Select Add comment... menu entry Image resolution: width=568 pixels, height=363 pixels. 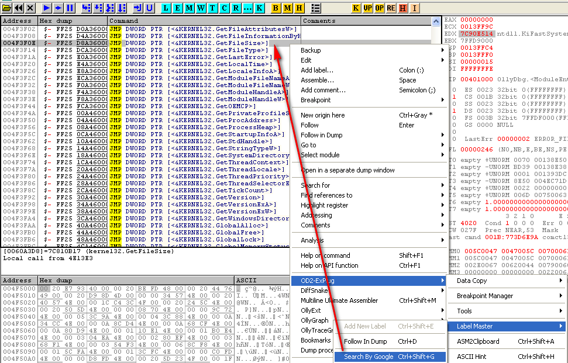[369, 90]
